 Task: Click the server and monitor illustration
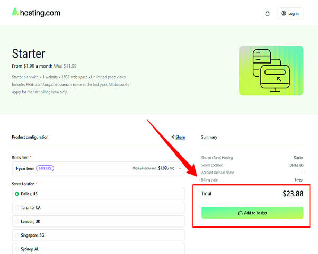[x=271, y=70]
